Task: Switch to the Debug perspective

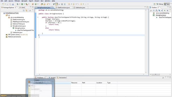Action: pyautogui.click(x=160, y=4)
